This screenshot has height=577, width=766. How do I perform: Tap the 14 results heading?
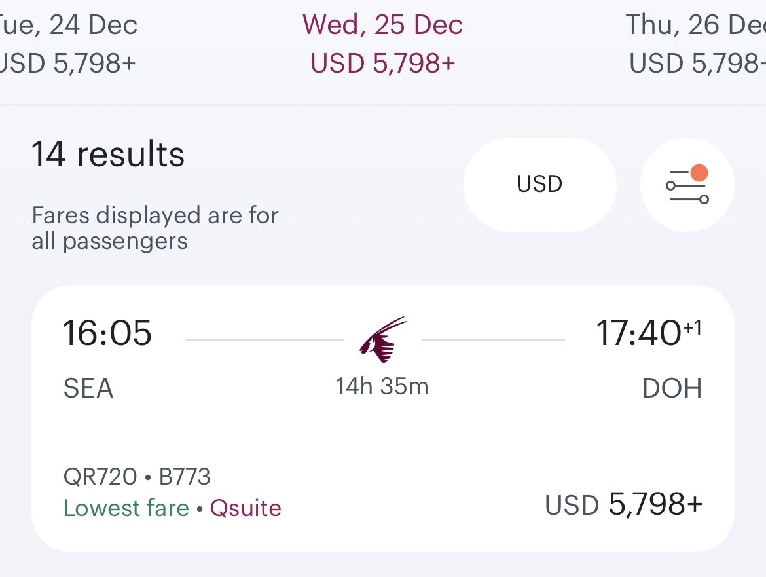tap(108, 155)
